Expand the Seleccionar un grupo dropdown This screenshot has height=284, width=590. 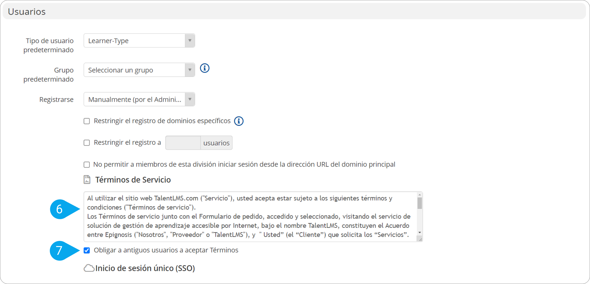[x=139, y=70]
